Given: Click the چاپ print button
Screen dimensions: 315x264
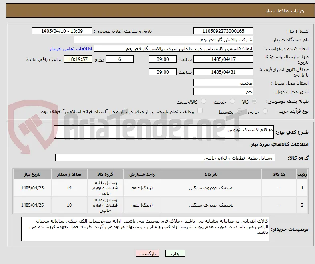Looking at the screenshot, I should tap(175, 253).
